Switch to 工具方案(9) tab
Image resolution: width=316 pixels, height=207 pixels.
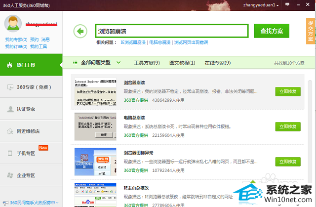pos(147,63)
